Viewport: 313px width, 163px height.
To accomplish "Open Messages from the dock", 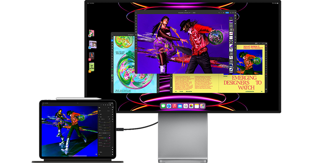I will pyautogui.click(x=163, y=106).
